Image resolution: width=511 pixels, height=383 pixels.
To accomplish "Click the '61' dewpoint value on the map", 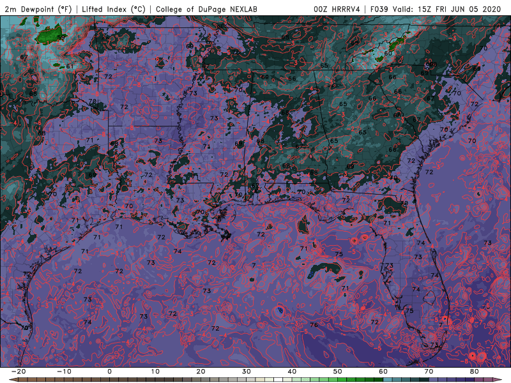I will (x=70, y=66).
